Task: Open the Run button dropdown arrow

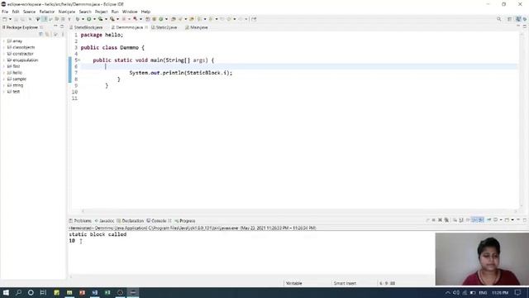Action: (x=94, y=19)
